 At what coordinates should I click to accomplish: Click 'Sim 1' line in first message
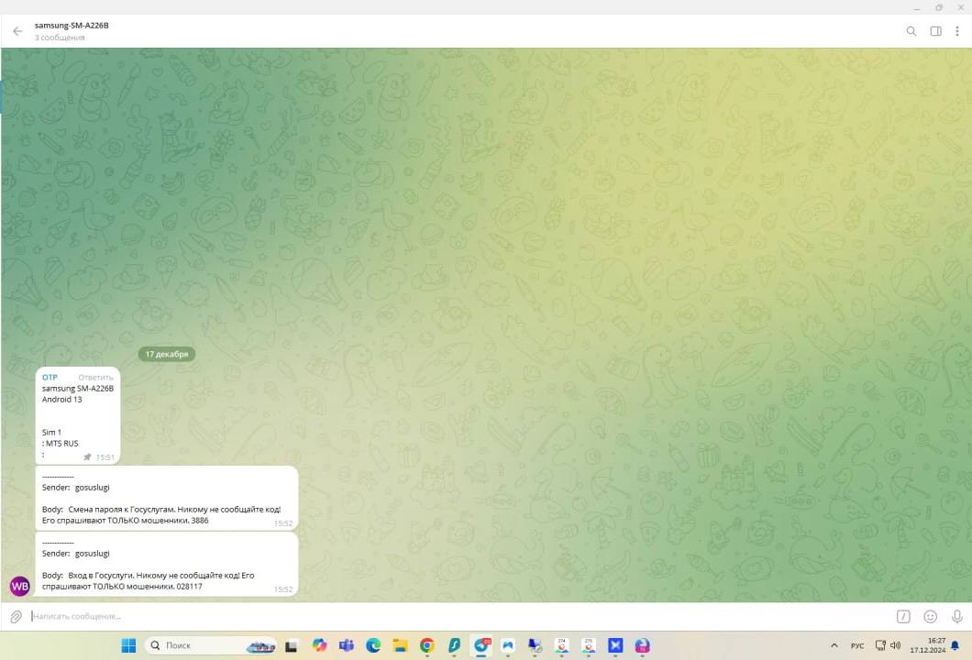(51, 433)
